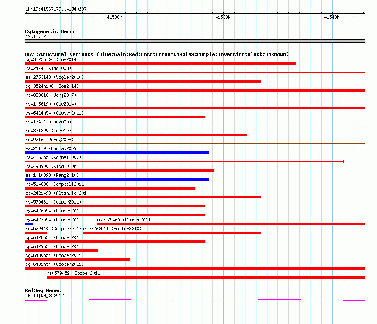Click the dgv3524n100 (Coe2014) label
The width and height of the screenshot is (377, 324).
pyautogui.click(x=52, y=86)
